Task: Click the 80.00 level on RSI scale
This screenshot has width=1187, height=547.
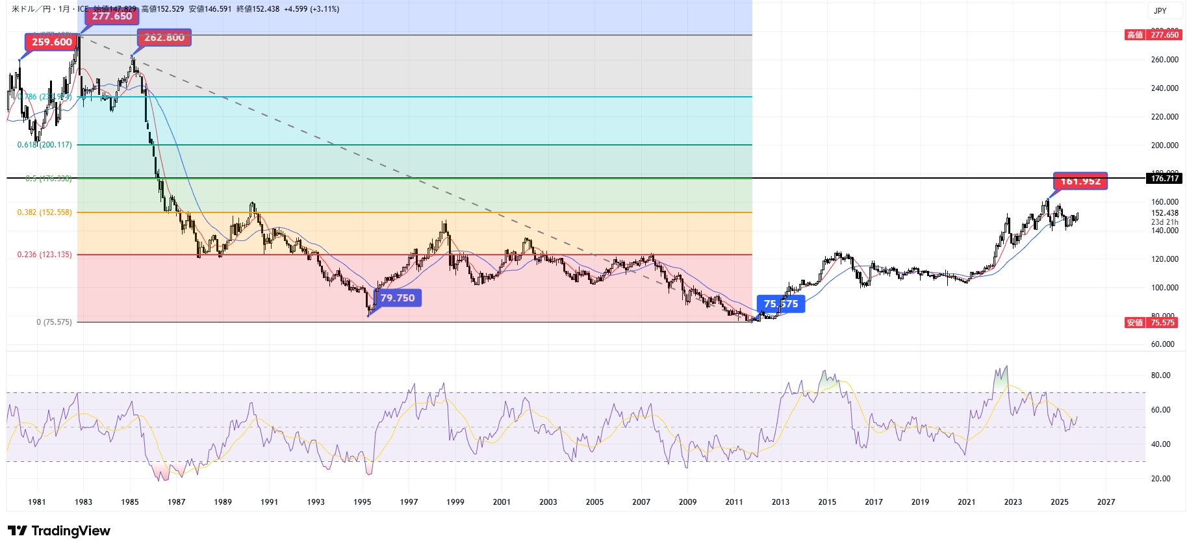Action: click(1160, 375)
